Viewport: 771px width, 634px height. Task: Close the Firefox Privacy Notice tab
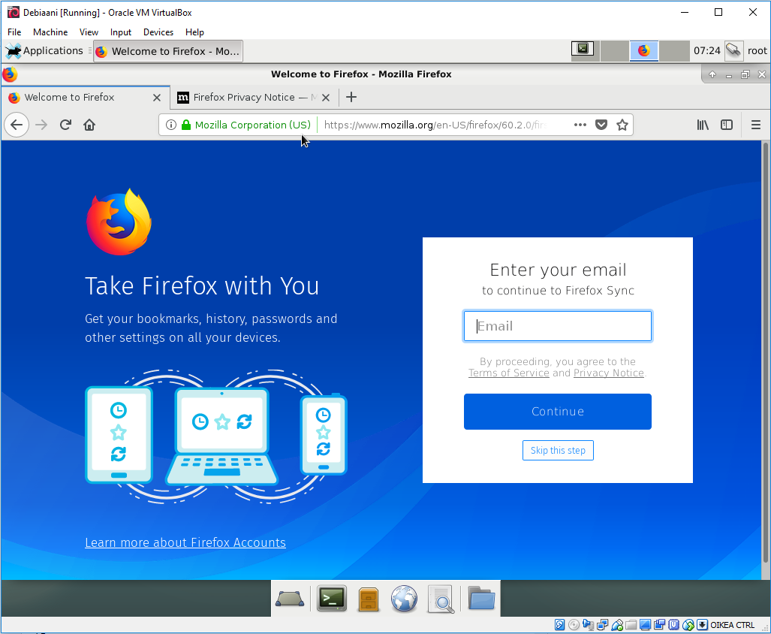click(x=326, y=98)
